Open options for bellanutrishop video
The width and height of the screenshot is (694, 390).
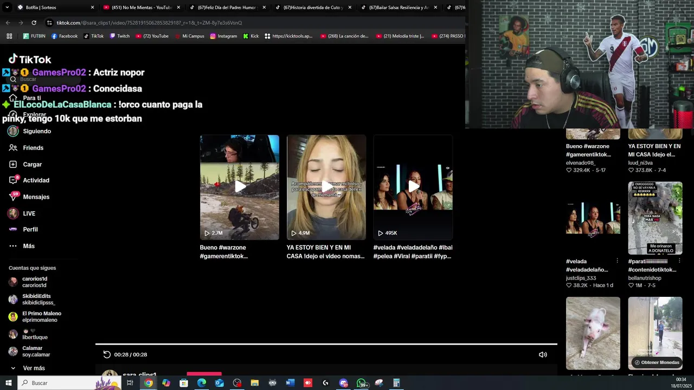[679, 261]
